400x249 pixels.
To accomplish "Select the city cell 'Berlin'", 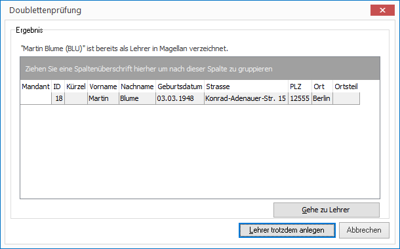I will [x=322, y=98].
